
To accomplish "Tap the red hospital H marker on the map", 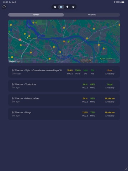I will pos(20,40).
